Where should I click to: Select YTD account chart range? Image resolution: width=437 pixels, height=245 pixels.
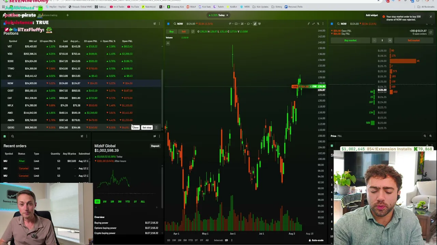127,202
